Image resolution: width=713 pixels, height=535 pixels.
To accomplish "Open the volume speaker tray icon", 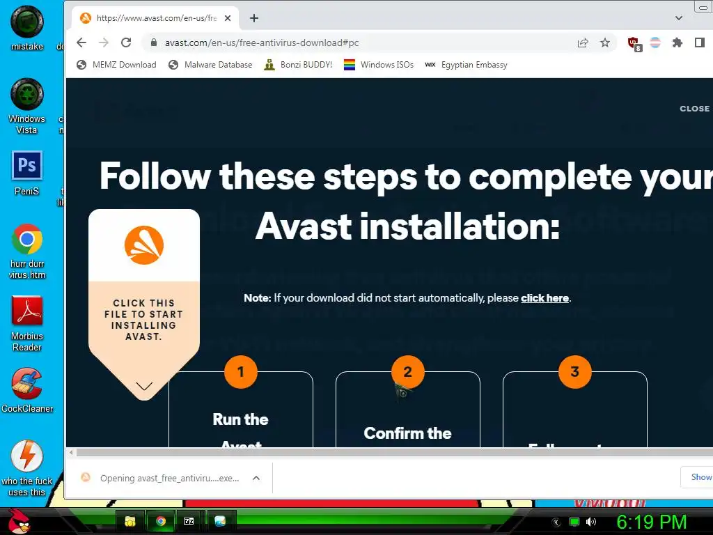I will click(x=590, y=522).
